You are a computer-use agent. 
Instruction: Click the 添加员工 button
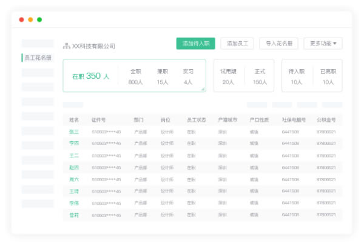tap(237, 44)
